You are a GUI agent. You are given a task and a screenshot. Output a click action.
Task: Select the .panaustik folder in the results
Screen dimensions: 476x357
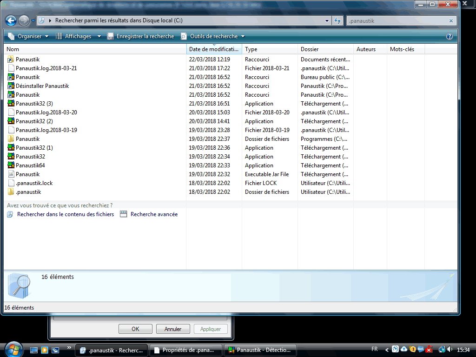pyautogui.click(x=28, y=192)
